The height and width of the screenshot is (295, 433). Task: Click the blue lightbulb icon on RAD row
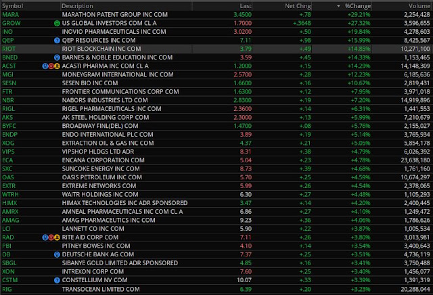[45, 237]
